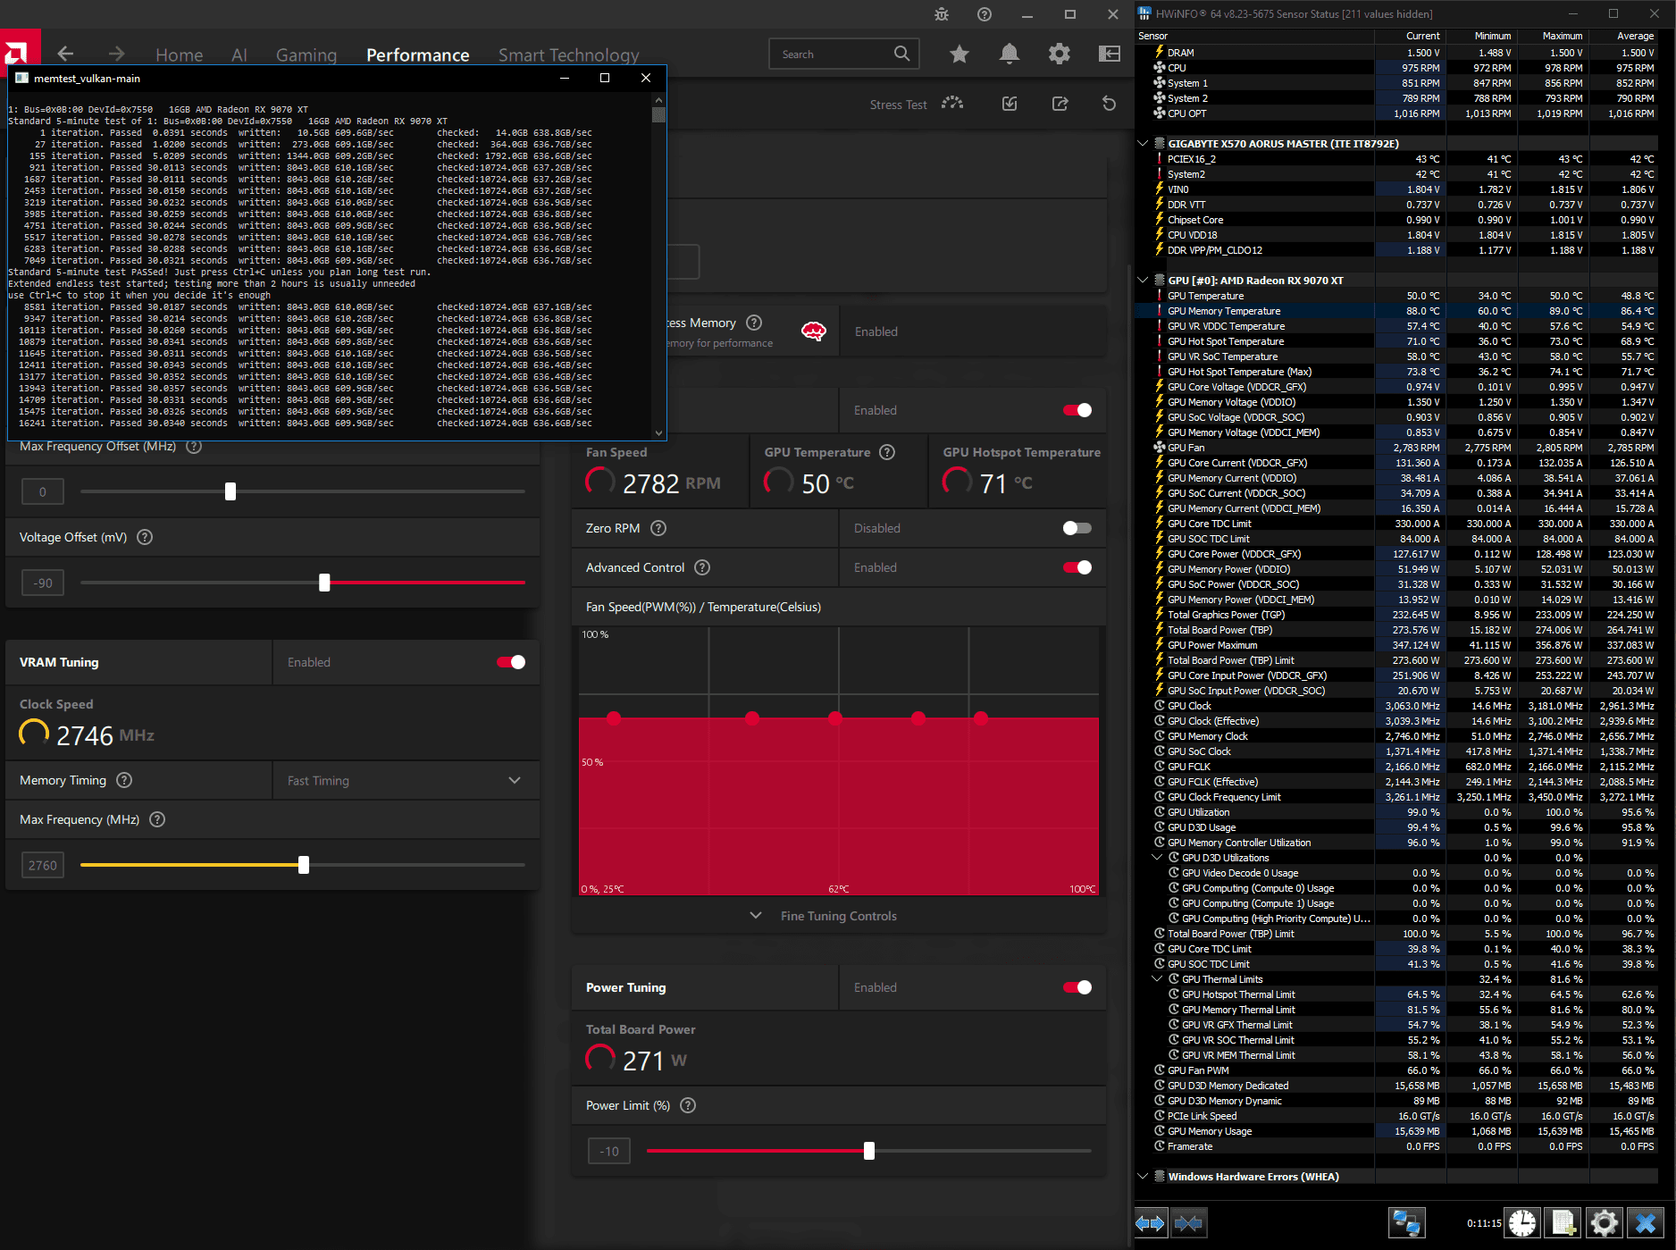Open HWiNFO sensor settings gear
1676x1250 pixels.
coord(1605,1223)
